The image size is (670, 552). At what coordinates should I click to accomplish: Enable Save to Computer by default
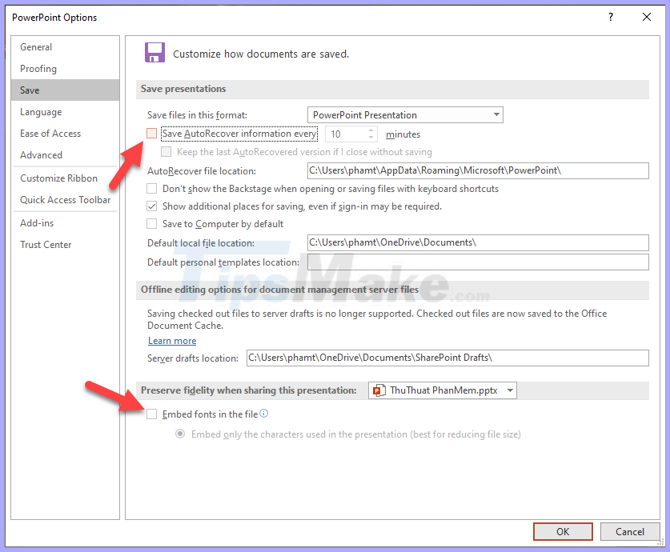click(x=151, y=223)
